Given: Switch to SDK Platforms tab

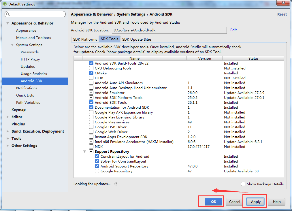Looking at the screenshot, I should pos(85,39).
